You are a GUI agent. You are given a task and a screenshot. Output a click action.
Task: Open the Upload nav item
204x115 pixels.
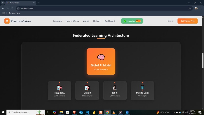pyautogui.click(x=97, y=21)
